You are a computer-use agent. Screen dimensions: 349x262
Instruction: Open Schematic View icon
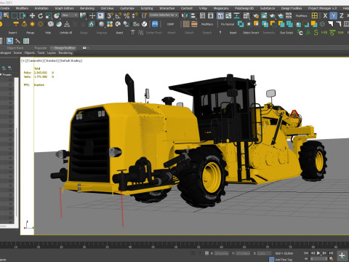click(x=236, y=16)
